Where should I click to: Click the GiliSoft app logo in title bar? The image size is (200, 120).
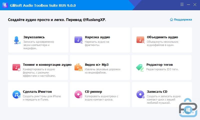[5, 5]
